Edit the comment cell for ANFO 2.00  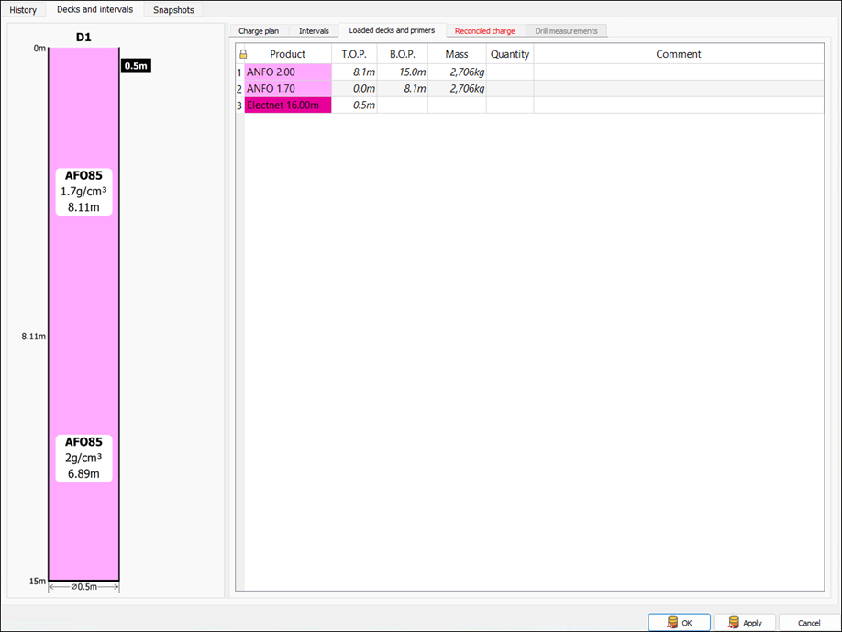tap(678, 72)
